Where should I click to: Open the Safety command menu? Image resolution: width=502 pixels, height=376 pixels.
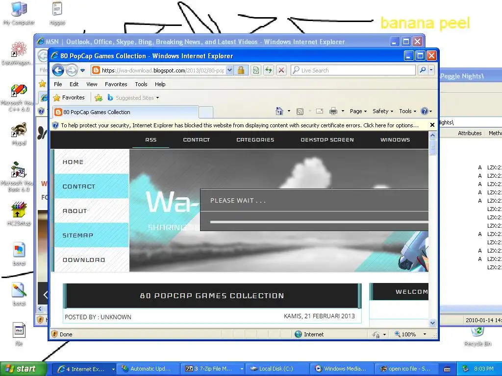click(382, 111)
